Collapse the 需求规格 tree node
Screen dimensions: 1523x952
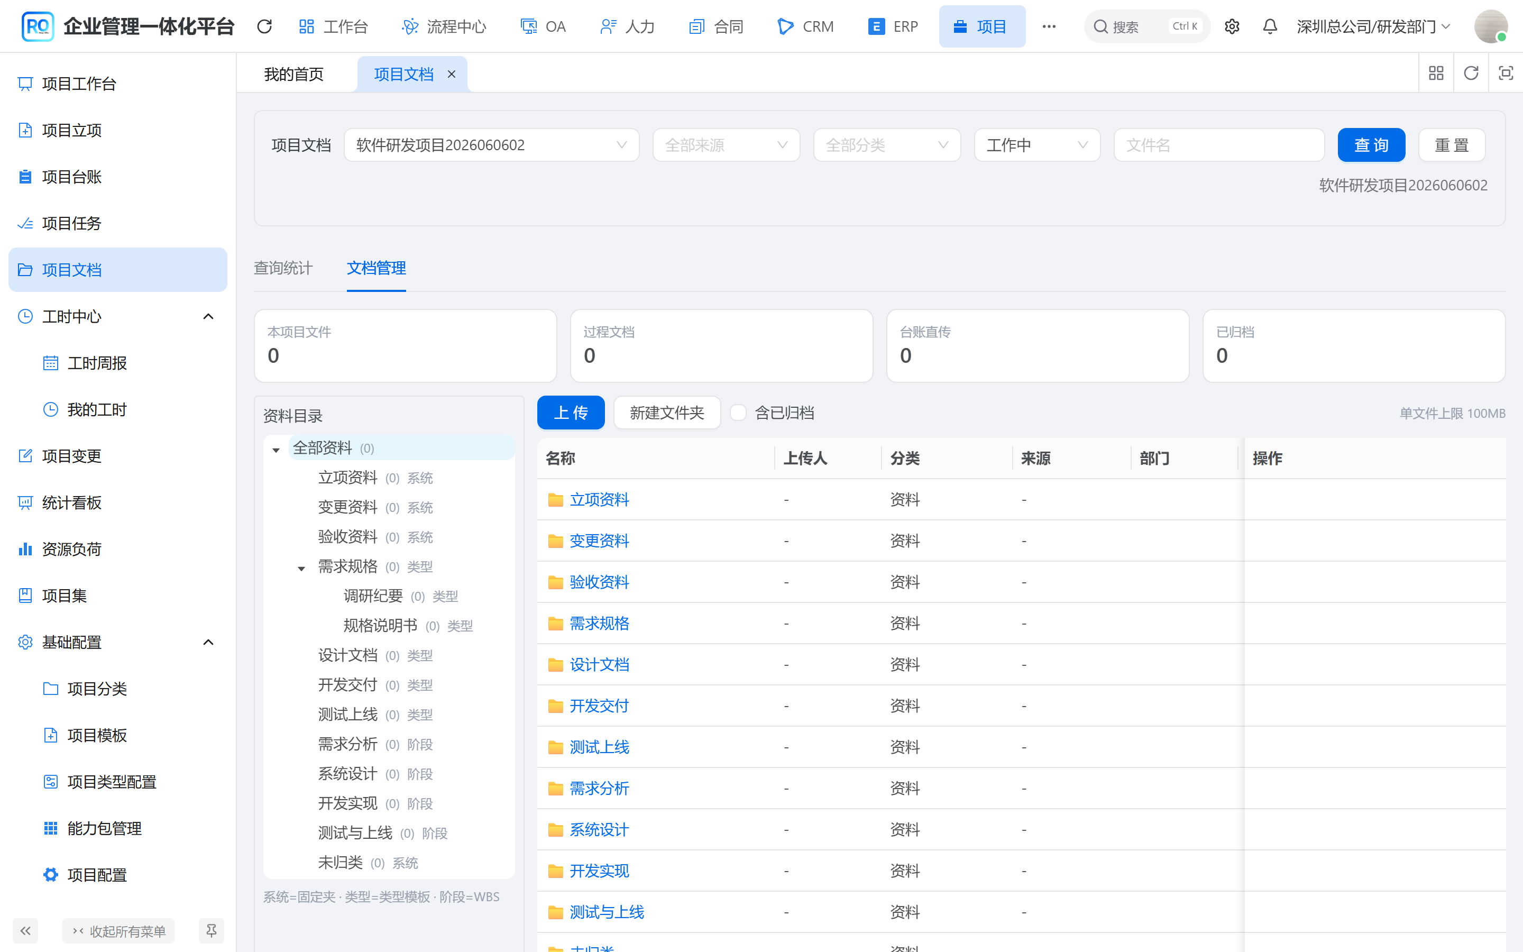pyautogui.click(x=301, y=568)
